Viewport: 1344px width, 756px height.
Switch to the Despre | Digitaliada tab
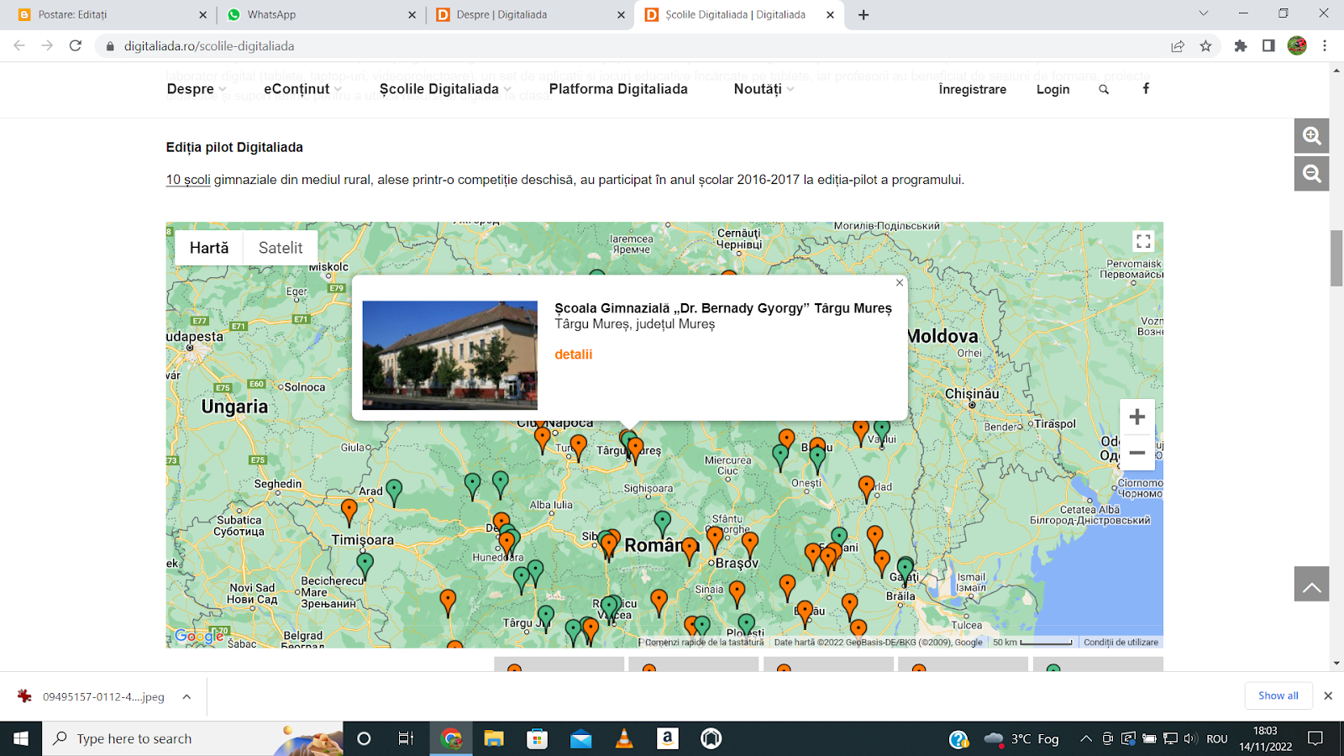pos(528,14)
